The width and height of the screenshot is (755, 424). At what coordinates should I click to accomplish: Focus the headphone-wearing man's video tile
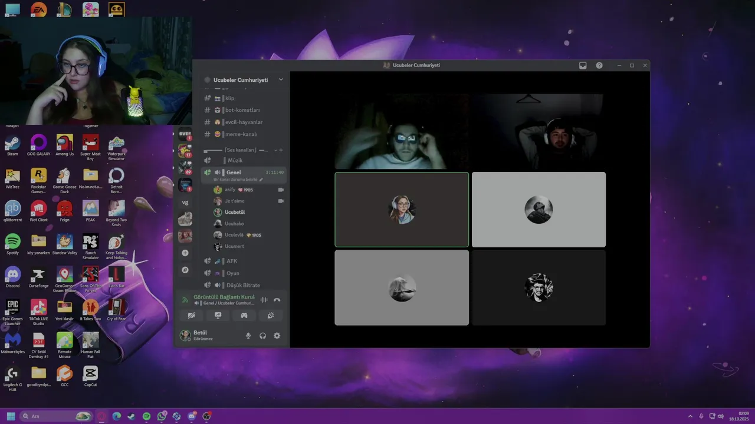point(539,131)
